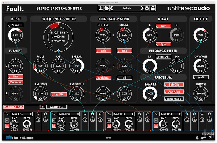217x143 pixels.
Task: Toggle bipolar plus button in red LFO
Action: tap(7, 125)
